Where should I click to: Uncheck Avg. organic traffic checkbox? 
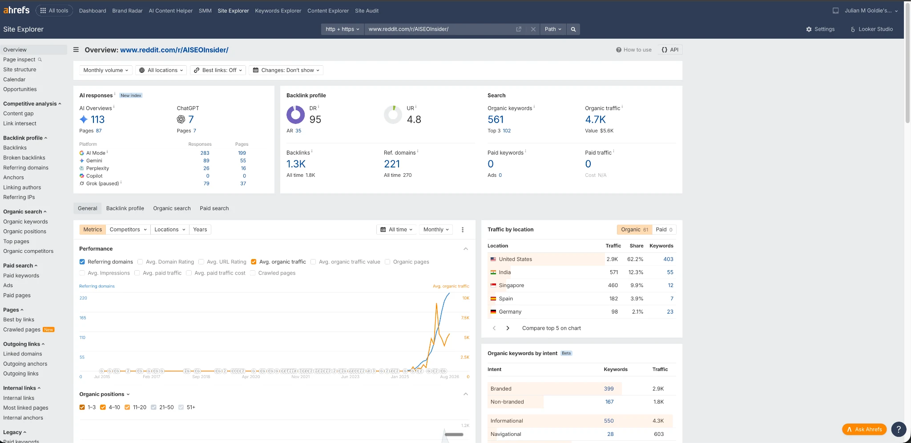tap(254, 262)
